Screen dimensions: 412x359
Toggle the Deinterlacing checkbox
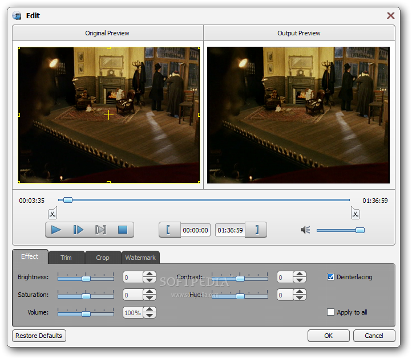coord(330,277)
